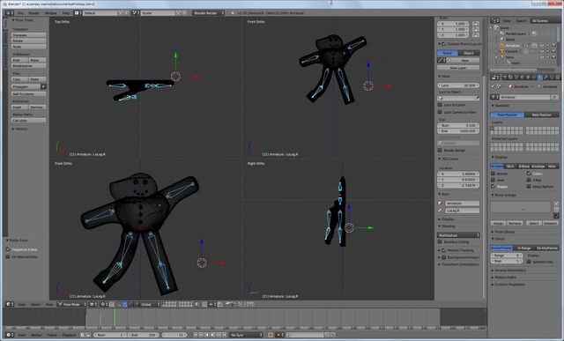Click the info editor type icon in top bar

pyautogui.click(x=10, y=13)
